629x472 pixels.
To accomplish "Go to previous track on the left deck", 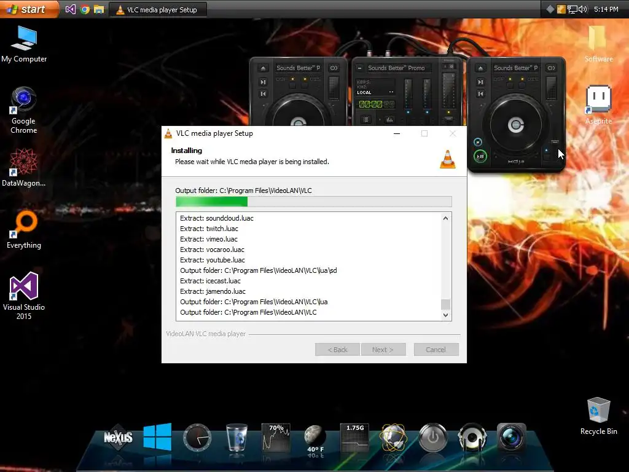I will tap(263, 94).
